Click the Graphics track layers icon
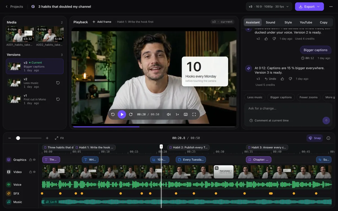338x211 pixels. (x=9, y=160)
